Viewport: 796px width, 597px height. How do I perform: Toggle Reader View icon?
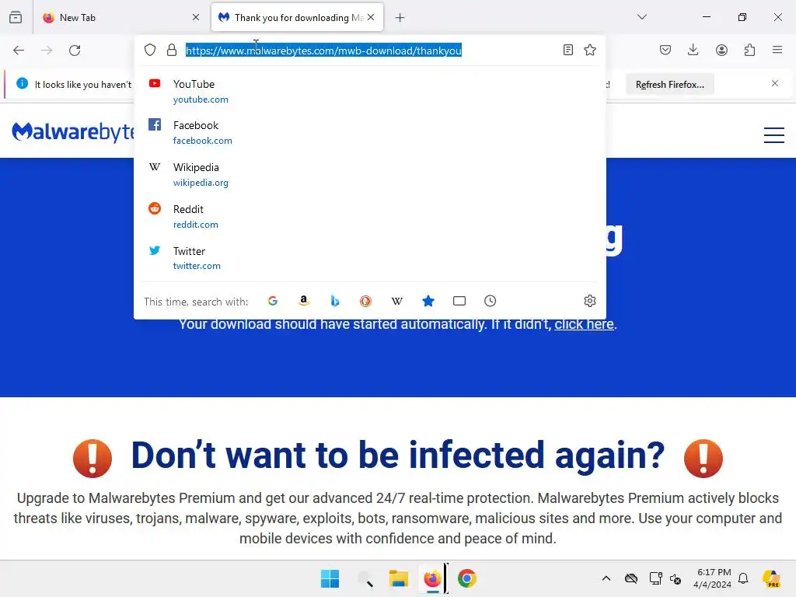pyautogui.click(x=568, y=50)
